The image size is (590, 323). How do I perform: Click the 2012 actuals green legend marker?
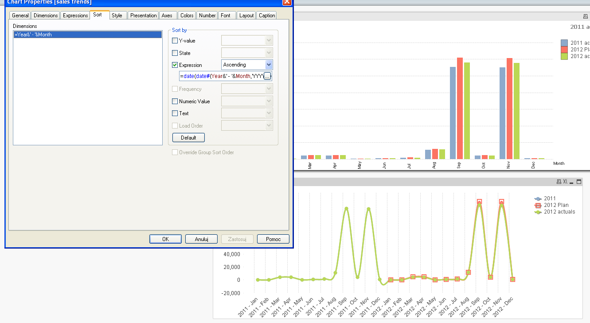tap(538, 212)
